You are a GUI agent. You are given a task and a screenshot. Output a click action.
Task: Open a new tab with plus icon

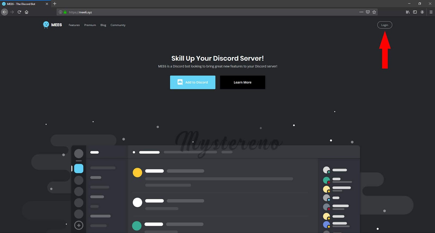click(x=55, y=4)
